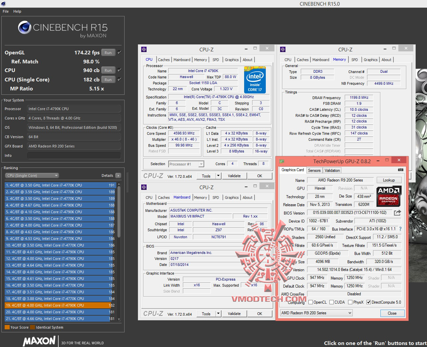Run the OpenGL benchmark

click(108, 53)
